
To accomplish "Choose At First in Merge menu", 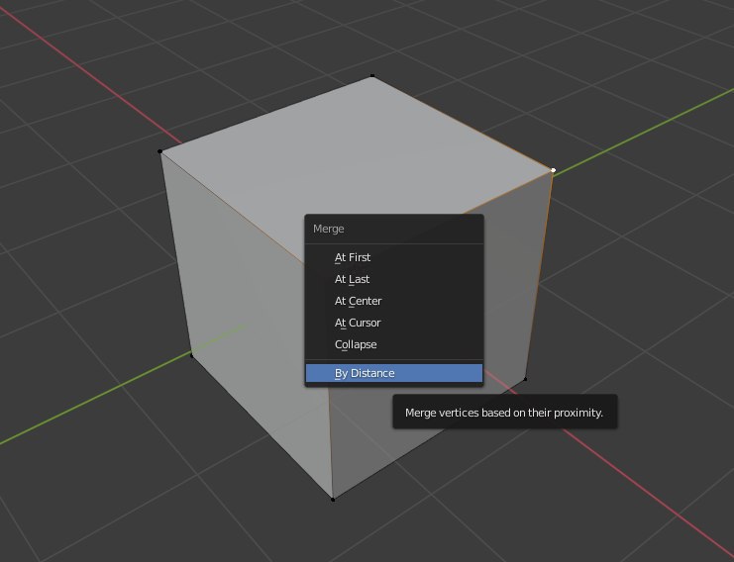I will [x=393, y=257].
